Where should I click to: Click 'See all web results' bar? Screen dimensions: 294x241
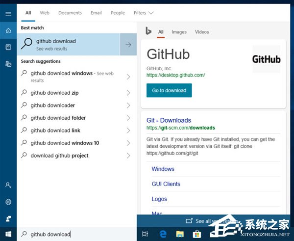coord(213,221)
